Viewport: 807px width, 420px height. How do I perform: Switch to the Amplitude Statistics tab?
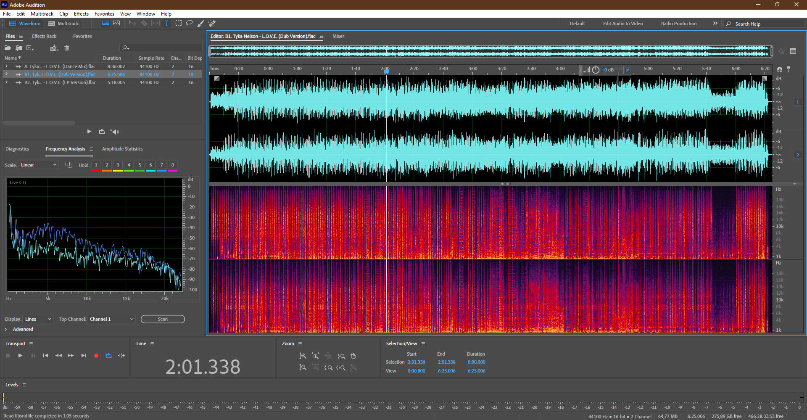click(x=122, y=149)
